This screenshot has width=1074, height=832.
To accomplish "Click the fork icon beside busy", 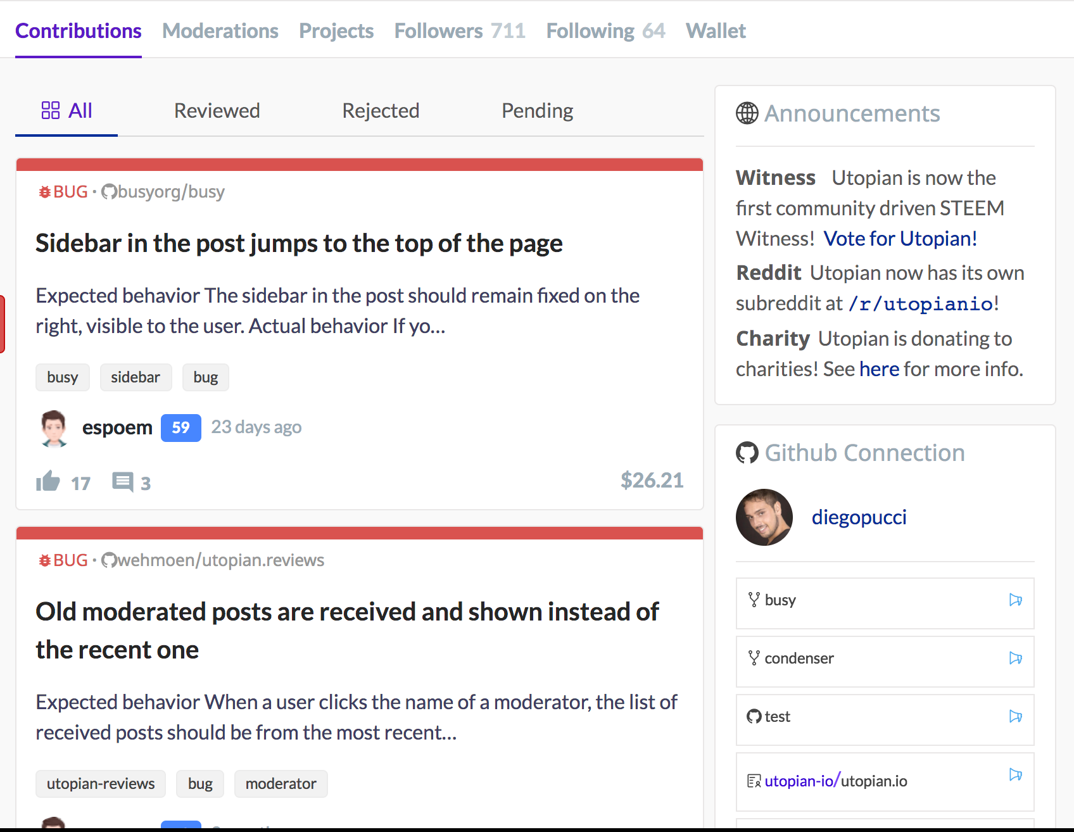I will tap(754, 600).
